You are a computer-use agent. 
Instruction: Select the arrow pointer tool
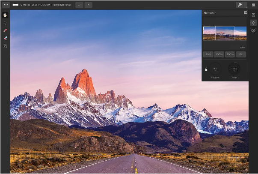[x=5, y=23]
